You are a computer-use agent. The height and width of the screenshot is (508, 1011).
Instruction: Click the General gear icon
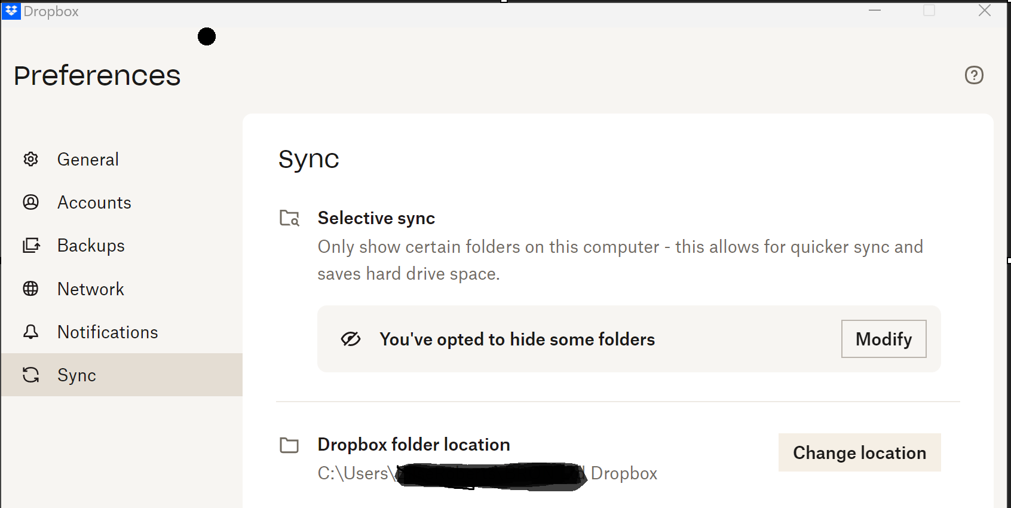click(30, 159)
